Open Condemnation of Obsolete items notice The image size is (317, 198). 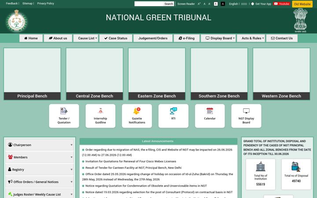pyautogui.click(x=146, y=186)
